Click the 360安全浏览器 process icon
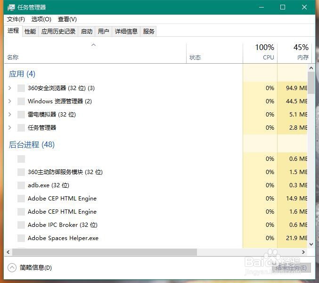 click(x=21, y=88)
